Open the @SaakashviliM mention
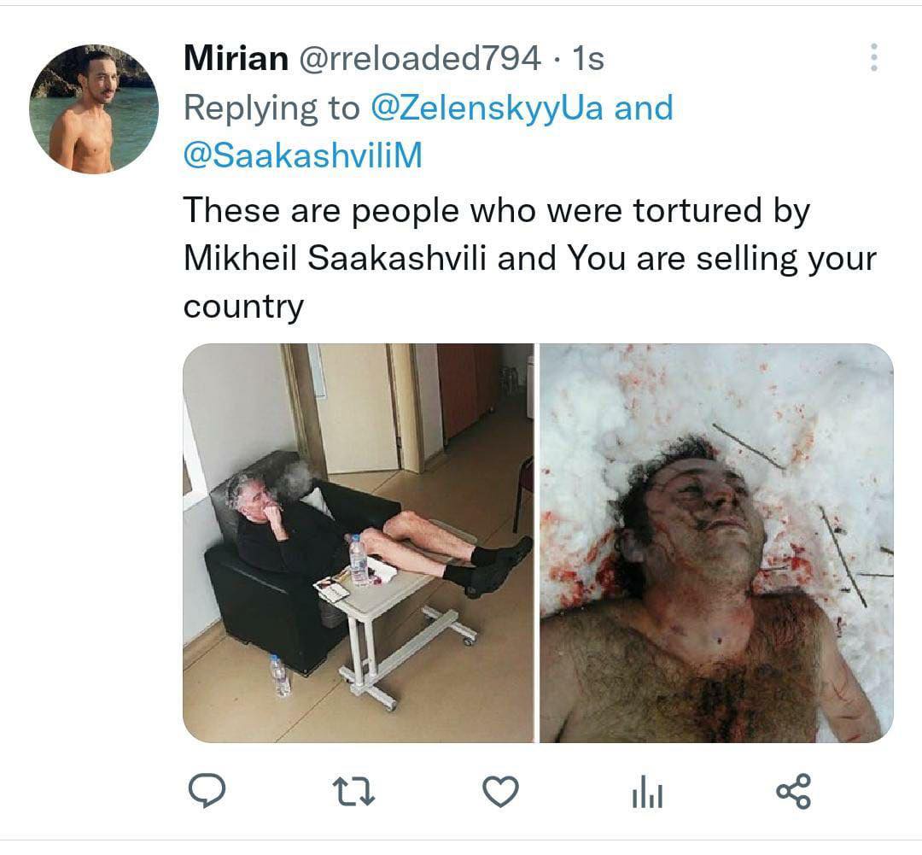Viewport: 922px width, 855px height. click(x=302, y=157)
